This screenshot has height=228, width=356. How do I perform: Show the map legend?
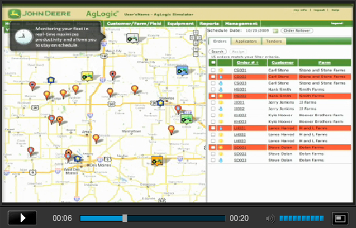(x=337, y=23)
